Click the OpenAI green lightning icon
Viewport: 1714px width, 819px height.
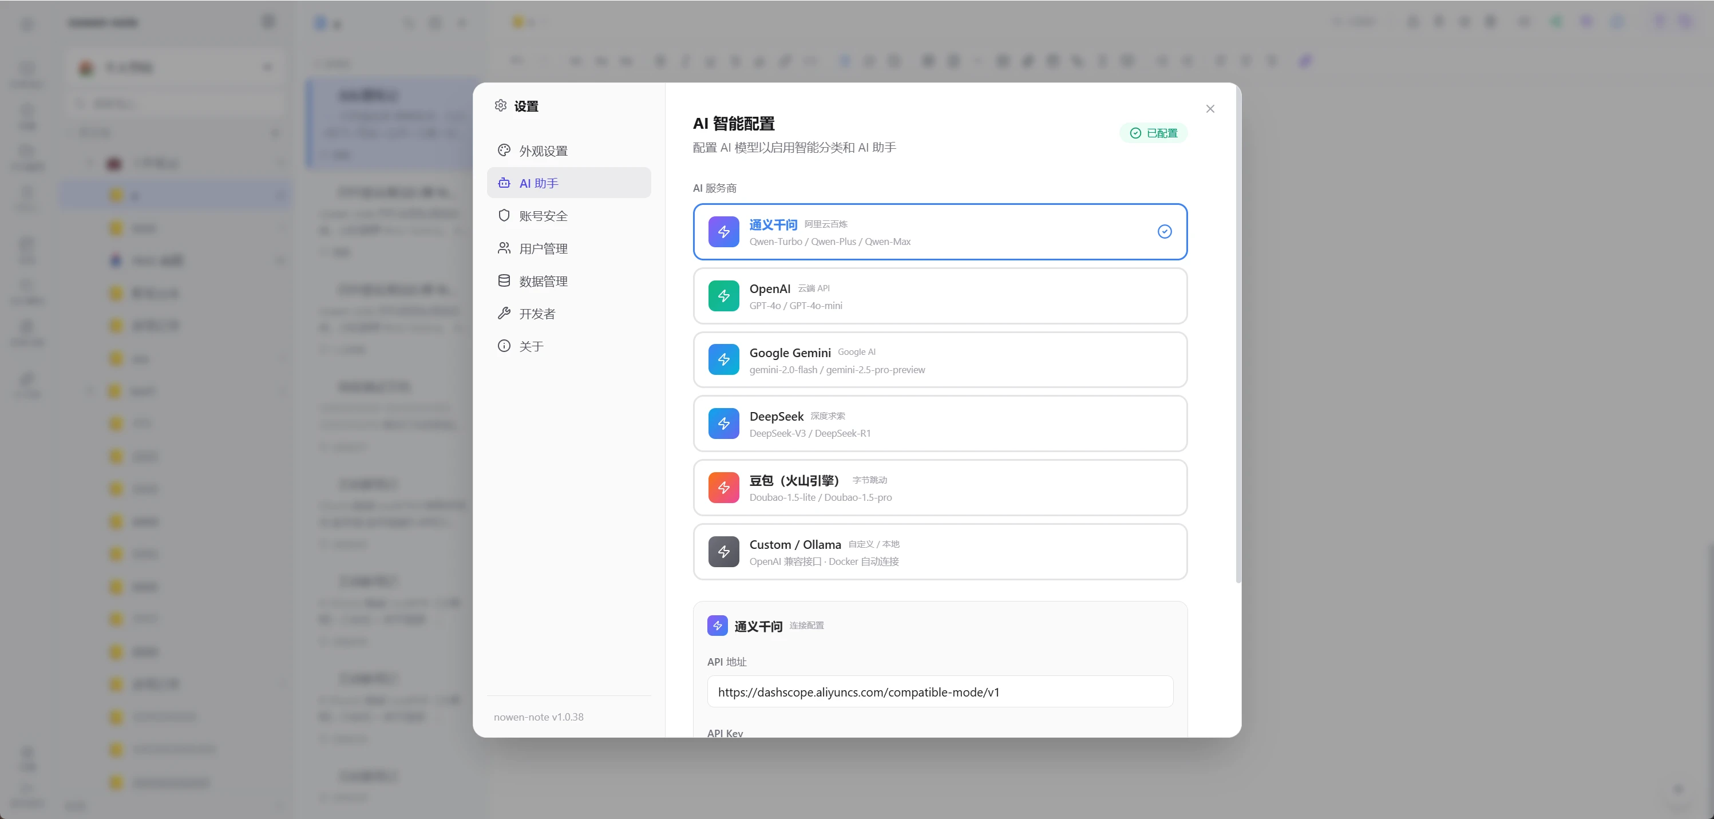(x=723, y=296)
